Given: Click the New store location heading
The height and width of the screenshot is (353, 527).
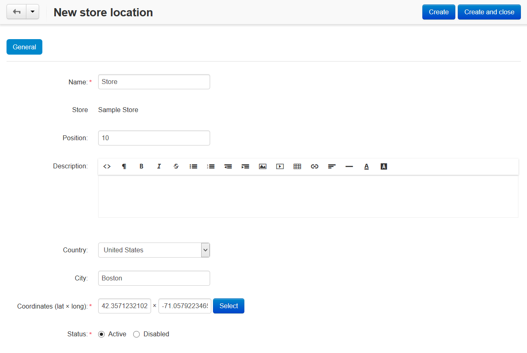Looking at the screenshot, I should (x=103, y=12).
